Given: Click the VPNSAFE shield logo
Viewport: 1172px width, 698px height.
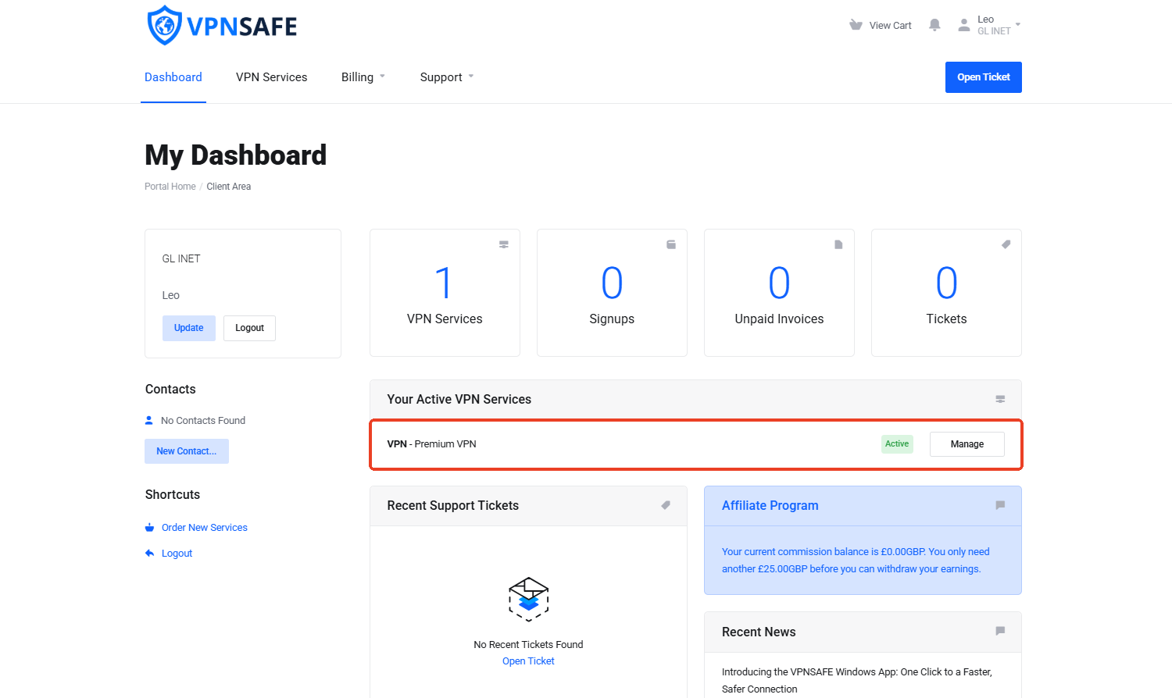Looking at the screenshot, I should coord(165,25).
